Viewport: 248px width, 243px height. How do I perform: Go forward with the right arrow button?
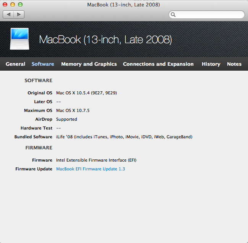19,15
